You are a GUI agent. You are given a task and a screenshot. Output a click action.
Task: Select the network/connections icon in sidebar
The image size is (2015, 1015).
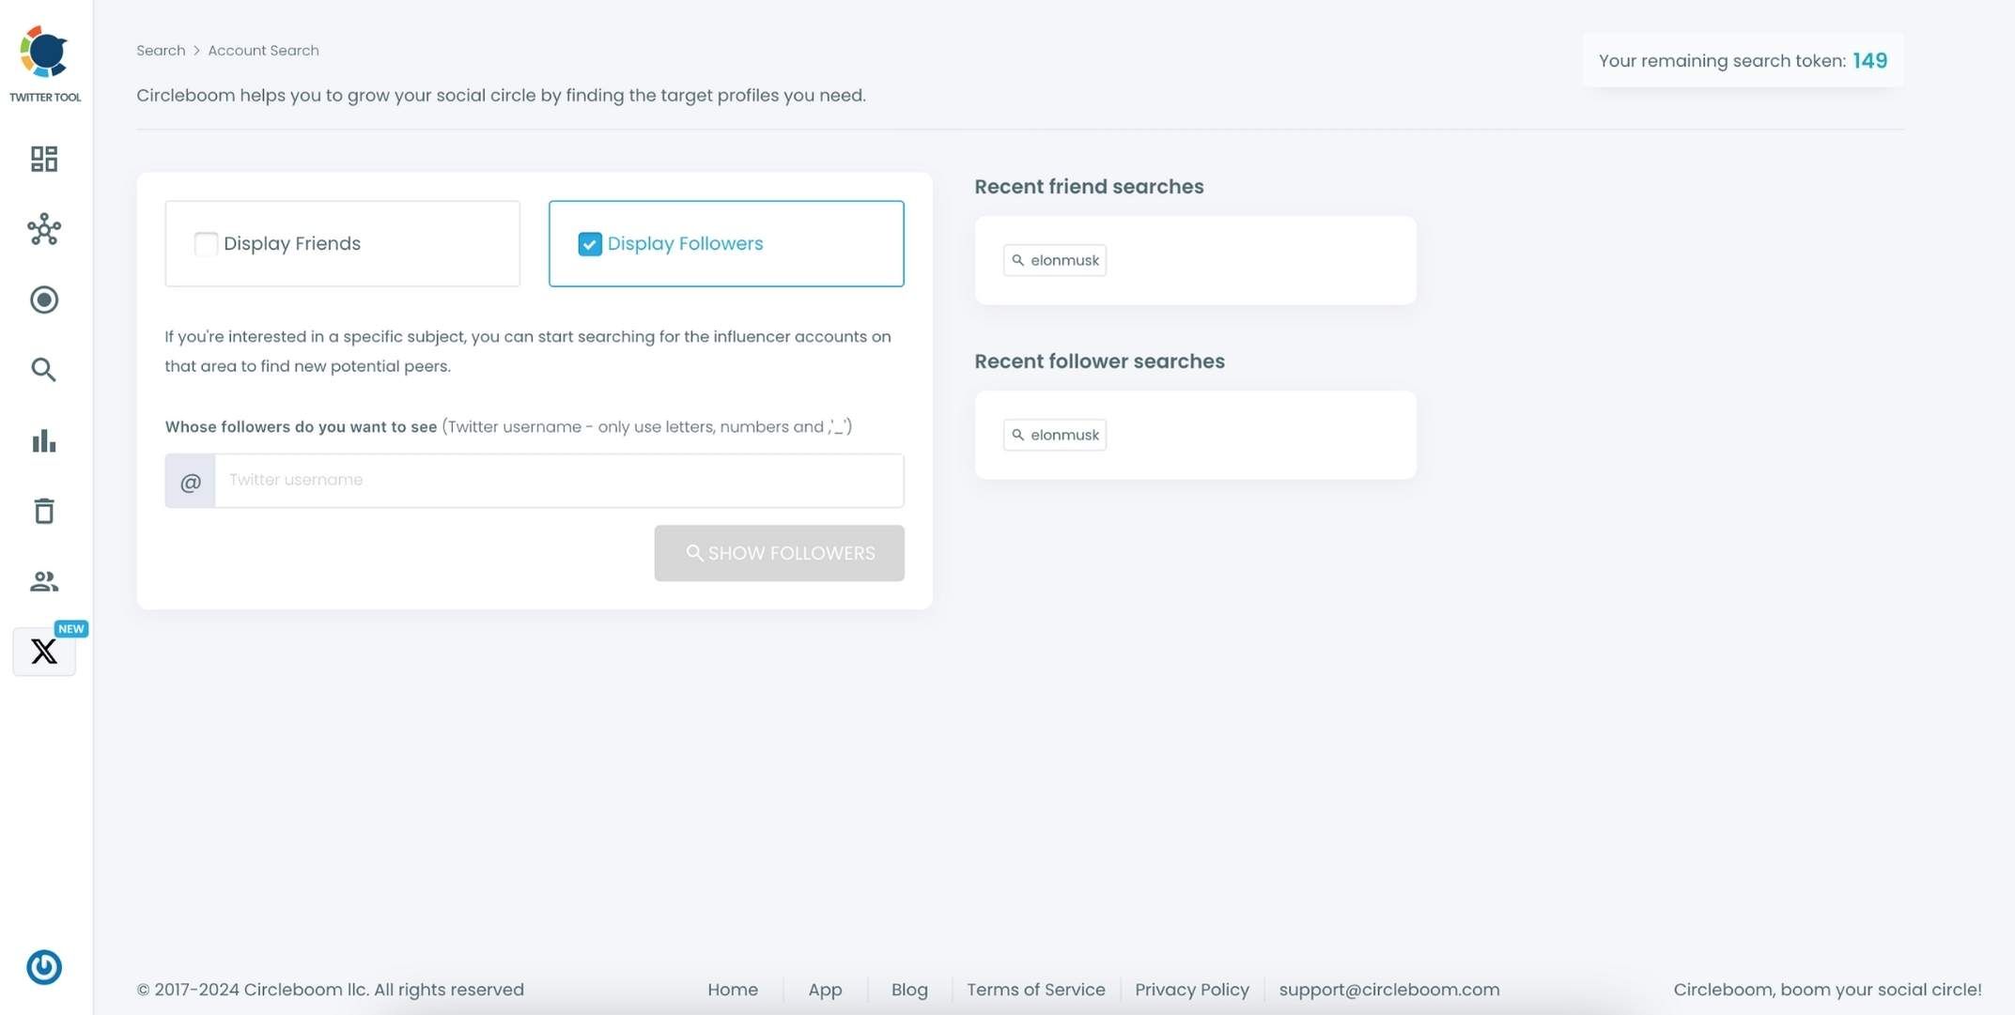(x=44, y=230)
